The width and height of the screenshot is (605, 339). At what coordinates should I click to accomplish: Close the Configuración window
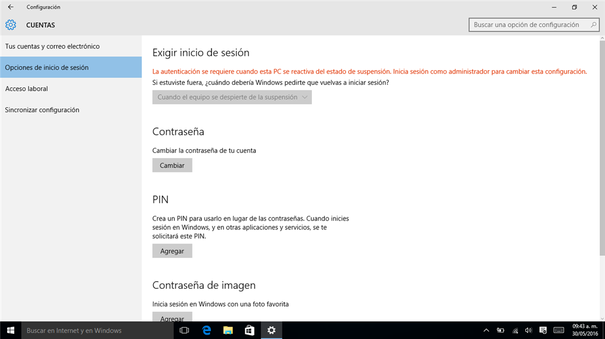594,7
